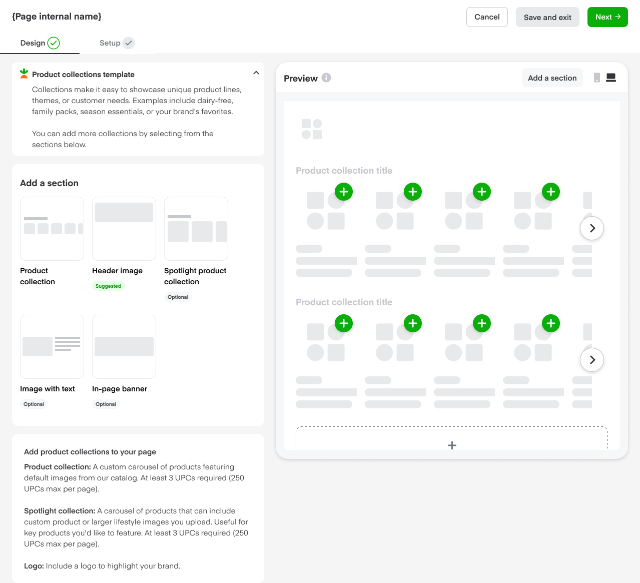This screenshot has width=640, height=583.
Task: Switch preview to mobile device view
Action: 596,78
